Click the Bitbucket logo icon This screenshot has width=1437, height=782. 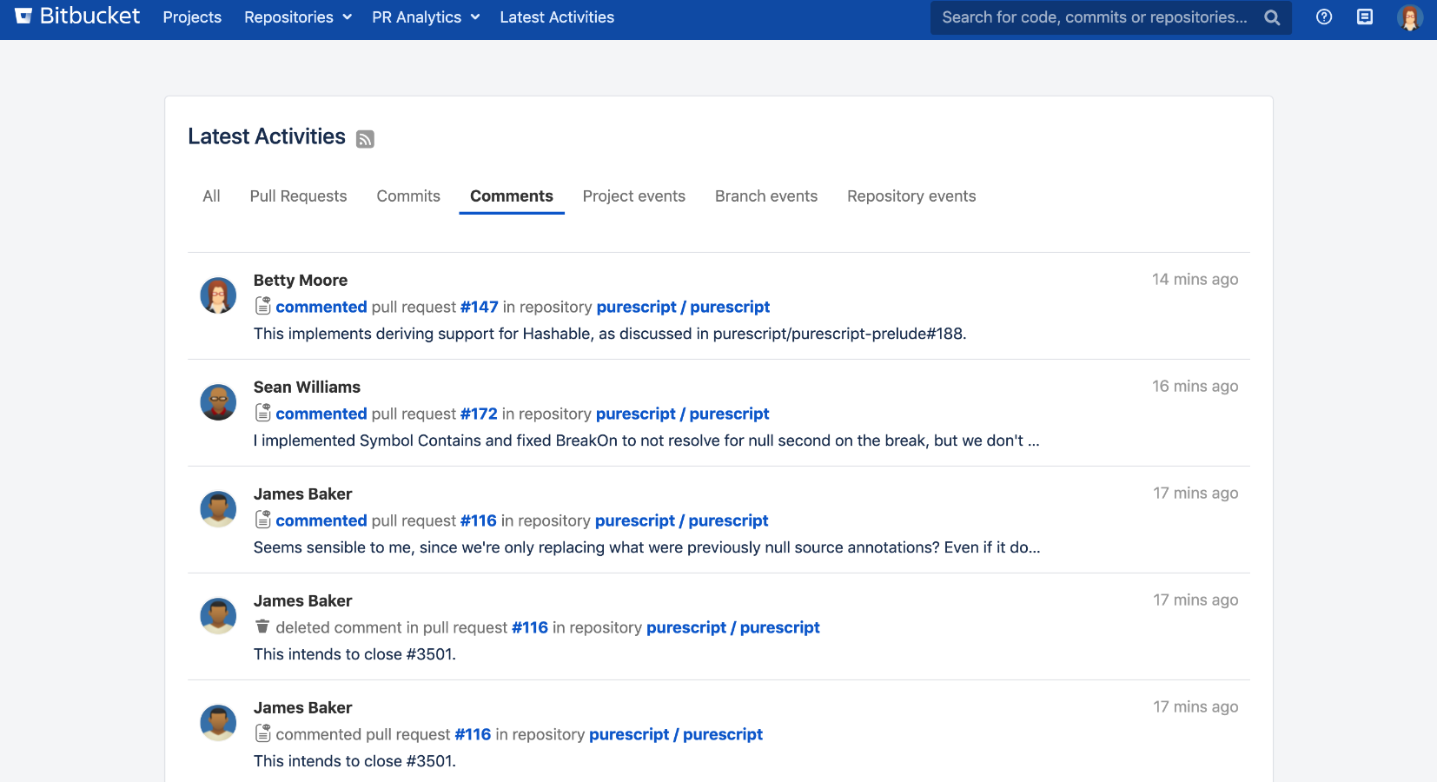23,17
